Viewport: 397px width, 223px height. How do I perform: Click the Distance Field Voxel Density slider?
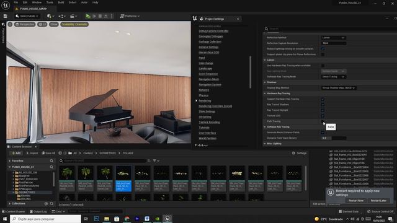point(334,138)
